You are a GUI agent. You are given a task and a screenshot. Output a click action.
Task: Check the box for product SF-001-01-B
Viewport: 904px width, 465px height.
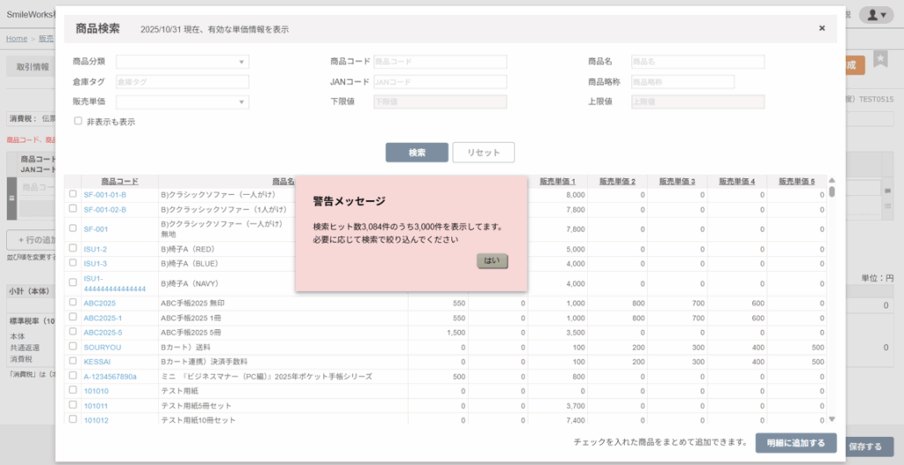point(73,194)
